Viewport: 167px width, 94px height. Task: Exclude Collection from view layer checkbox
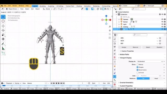pyautogui.click(x=160, y=14)
